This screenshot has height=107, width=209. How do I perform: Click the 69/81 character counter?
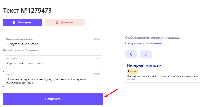point(97,74)
